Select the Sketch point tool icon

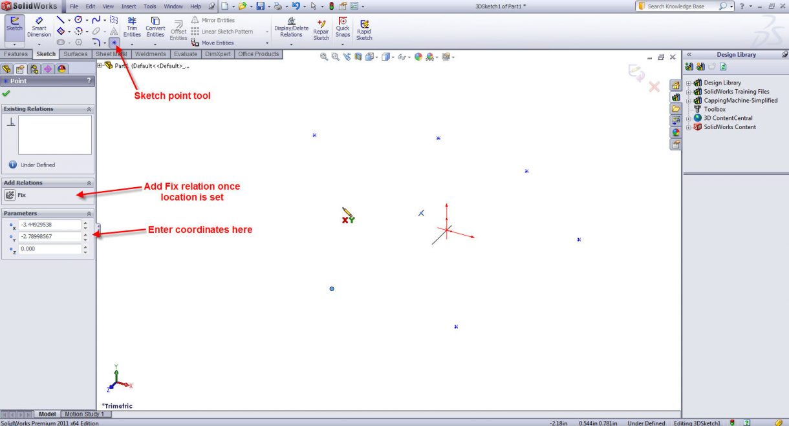tap(114, 42)
